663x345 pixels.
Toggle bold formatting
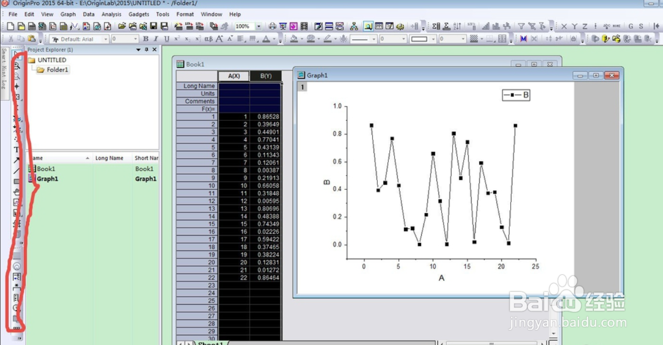pos(145,39)
